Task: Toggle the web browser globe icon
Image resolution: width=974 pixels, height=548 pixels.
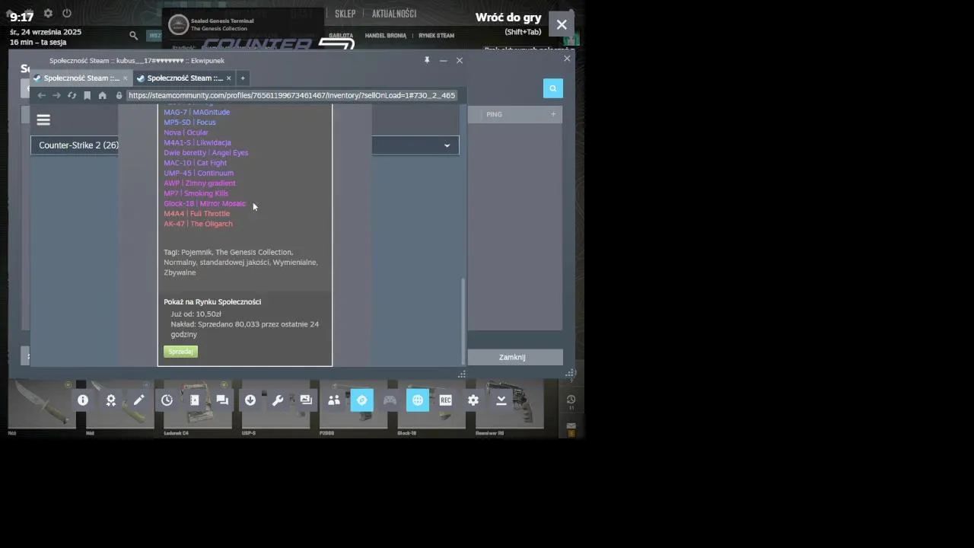Action: click(x=418, y=400)
